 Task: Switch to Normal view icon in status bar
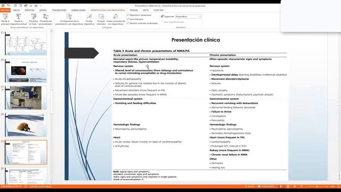[281, 187]
